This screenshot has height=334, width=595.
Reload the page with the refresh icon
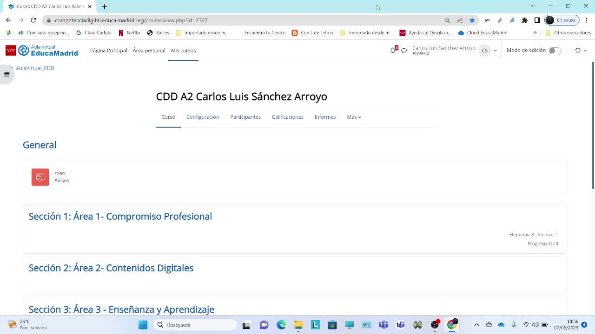(x=33, y=20)
